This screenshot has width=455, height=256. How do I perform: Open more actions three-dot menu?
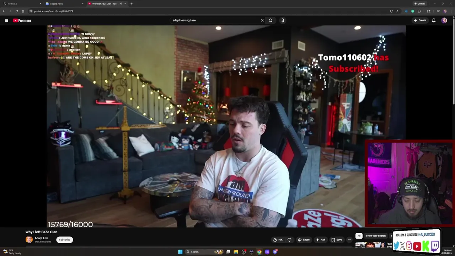[x=349, y=240]
